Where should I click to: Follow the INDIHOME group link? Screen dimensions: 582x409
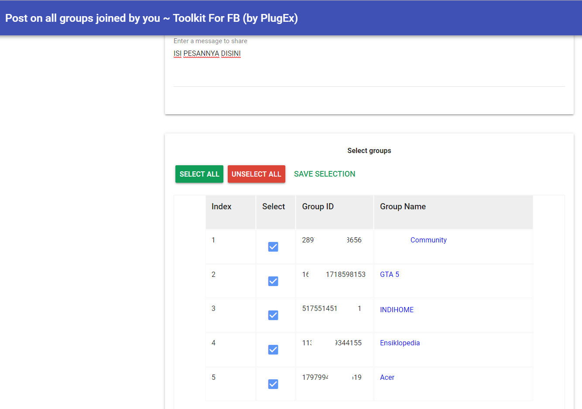coord(397,310)
